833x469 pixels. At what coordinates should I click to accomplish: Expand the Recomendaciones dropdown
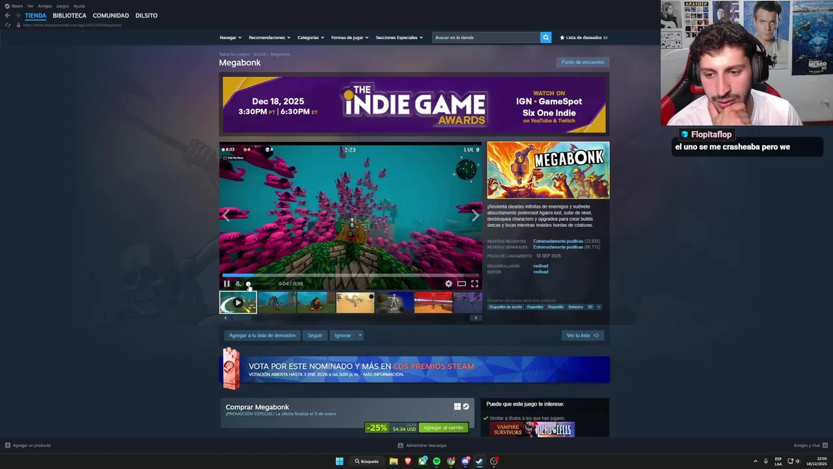pos(269,37)
